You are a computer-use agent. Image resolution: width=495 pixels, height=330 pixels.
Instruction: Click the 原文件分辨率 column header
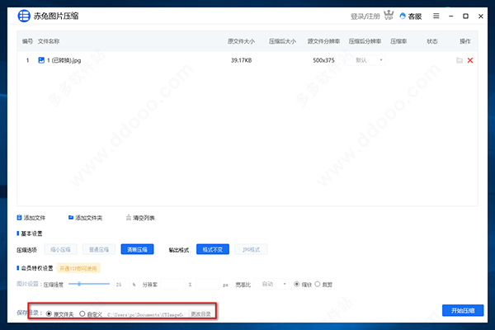pos(323,41)
